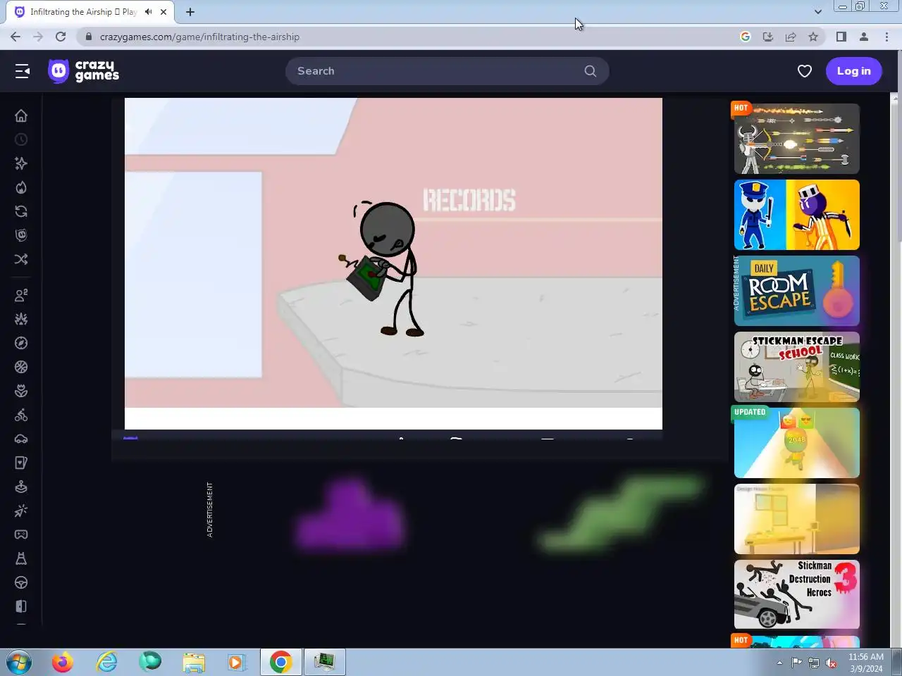Open the Chrome profile icon
This screenshot has height=676, width=902.
(x=863, y=37)
